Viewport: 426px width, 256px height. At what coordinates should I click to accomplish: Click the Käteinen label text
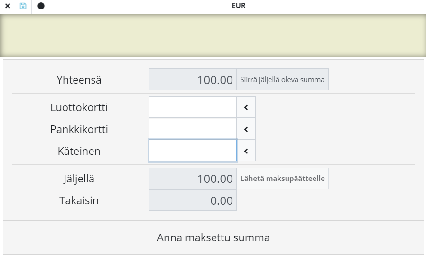tap(79, 151)
